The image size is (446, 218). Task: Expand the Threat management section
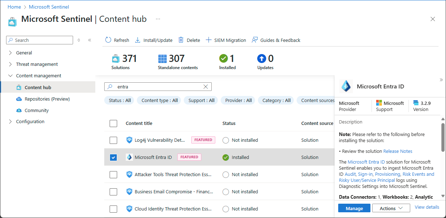point(37,64)
